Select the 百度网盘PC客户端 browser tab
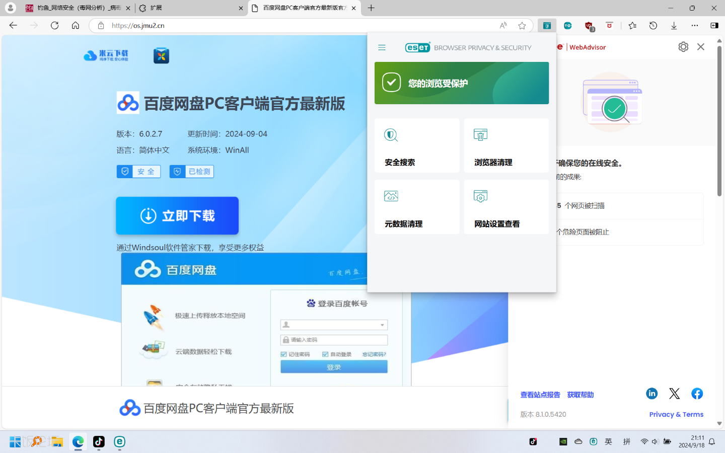 (304, 8)
